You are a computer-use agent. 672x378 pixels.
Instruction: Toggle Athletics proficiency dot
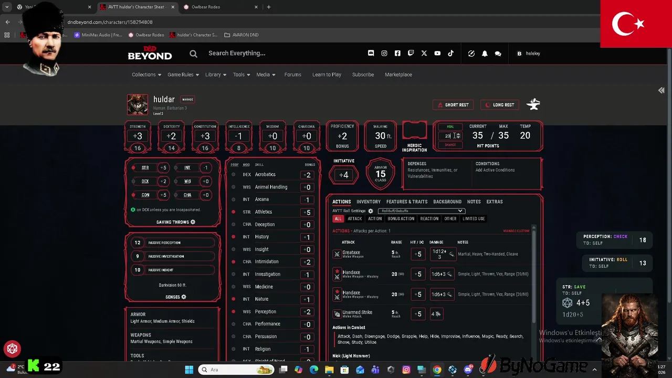[234, 212]
